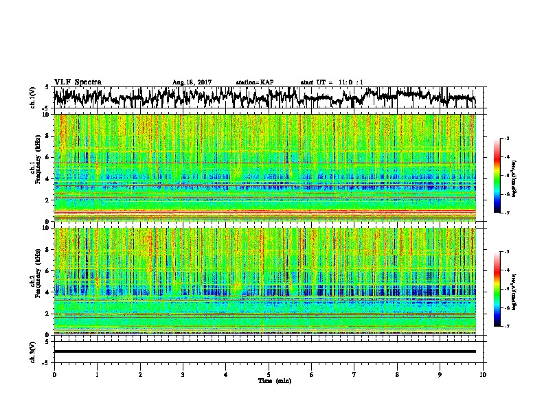This screenshot has width=544, height=420.
Task: Click the time axis tick label "6"
Action: pos(312,375)
